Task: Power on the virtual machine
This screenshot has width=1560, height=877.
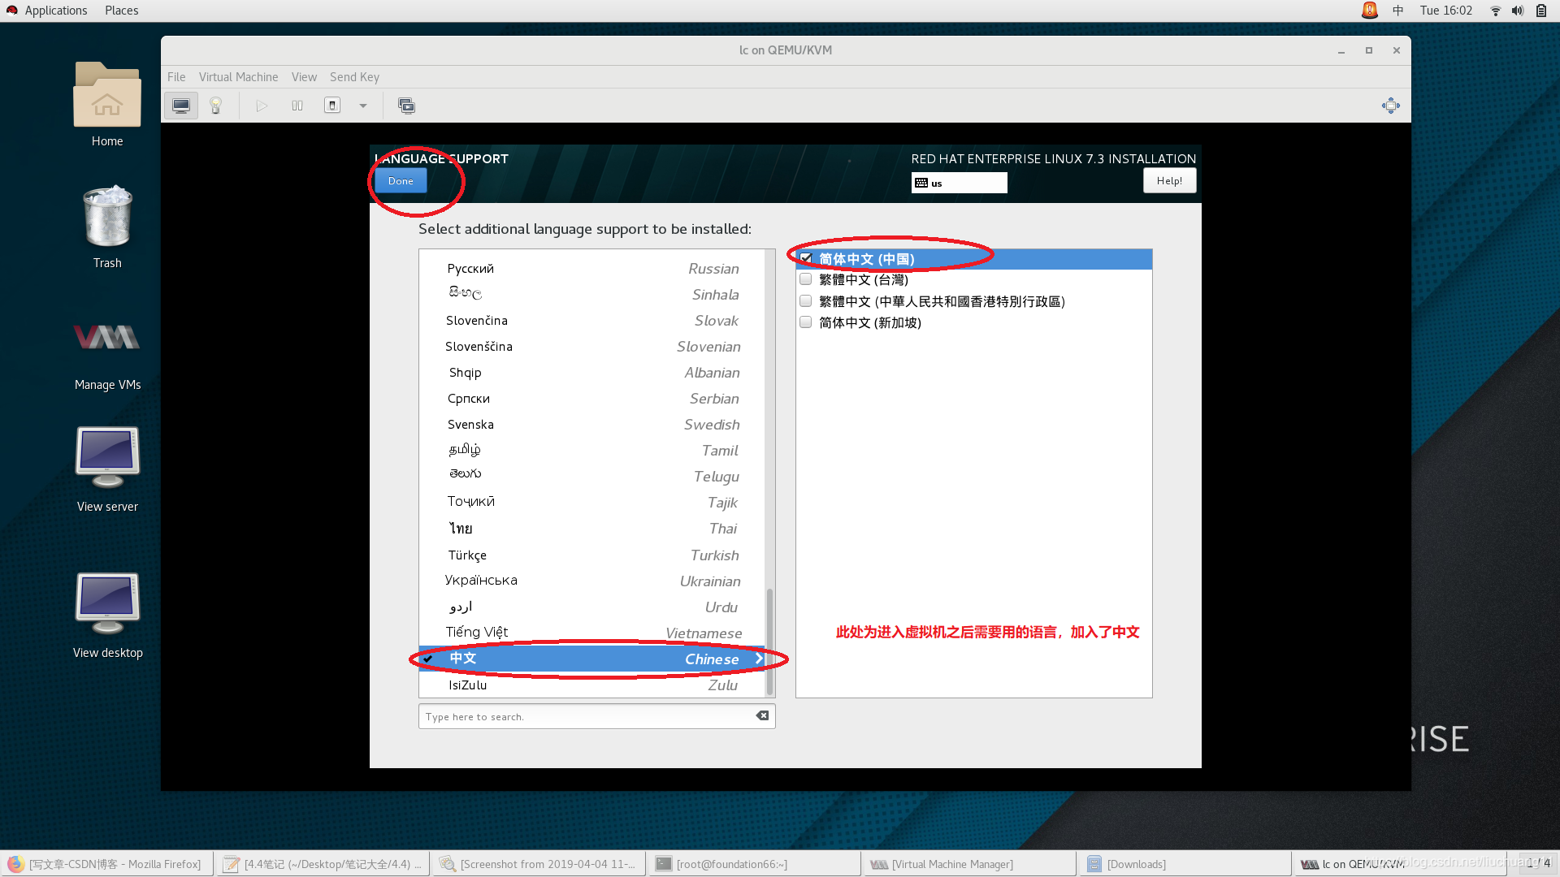Action: coord(262,106)
